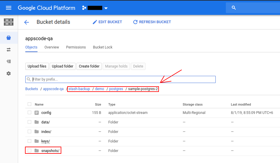Switch to the Objects tab
Screen dimensions: 280x163
[31, 47]
